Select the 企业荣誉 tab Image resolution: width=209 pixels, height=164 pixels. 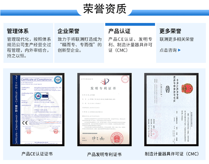pyautogui.click(x=68, y=31)
